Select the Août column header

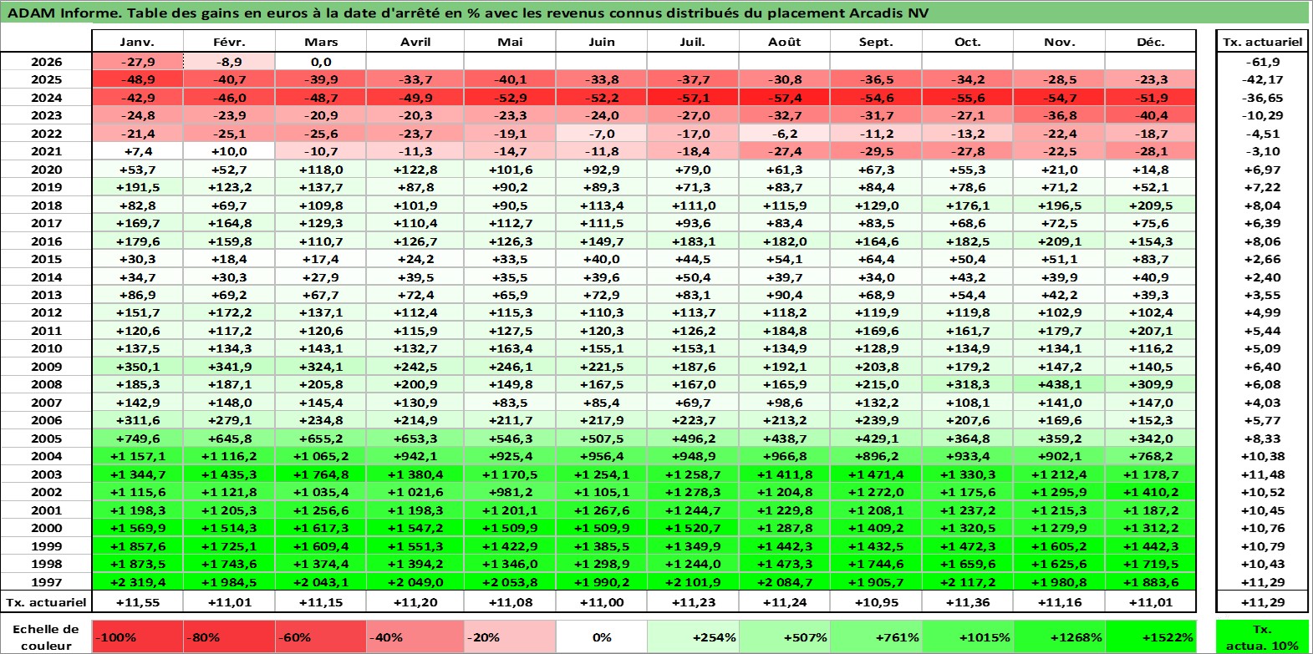tap(785, 42)
